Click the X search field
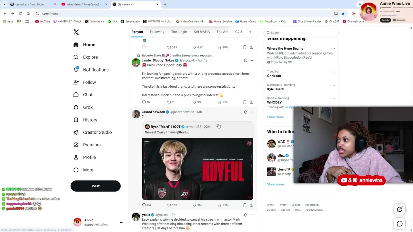The width and height of the screenshot is (413, 232). pyautogui.click(x=301, y=33)
